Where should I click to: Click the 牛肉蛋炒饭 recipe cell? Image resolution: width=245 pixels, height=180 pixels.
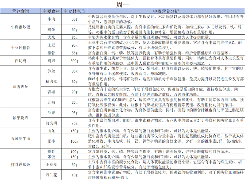tap(21, 27)
